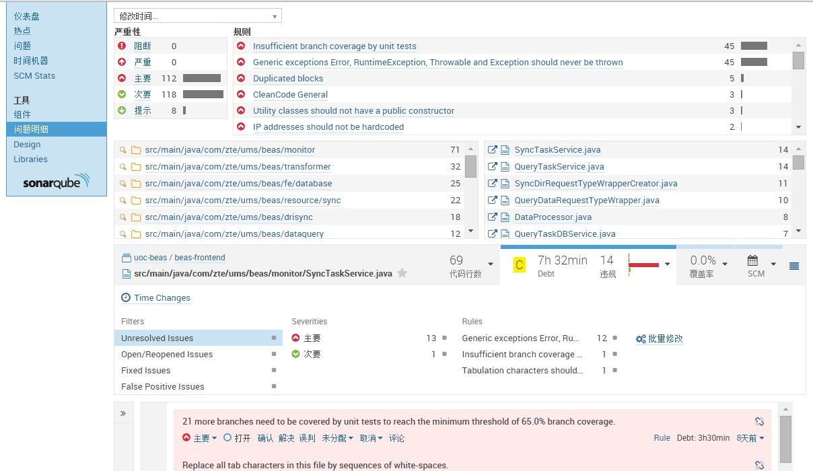Click the double-chevron expand icon left of issues
The image size is (813, 471).
tap(123, 413)
